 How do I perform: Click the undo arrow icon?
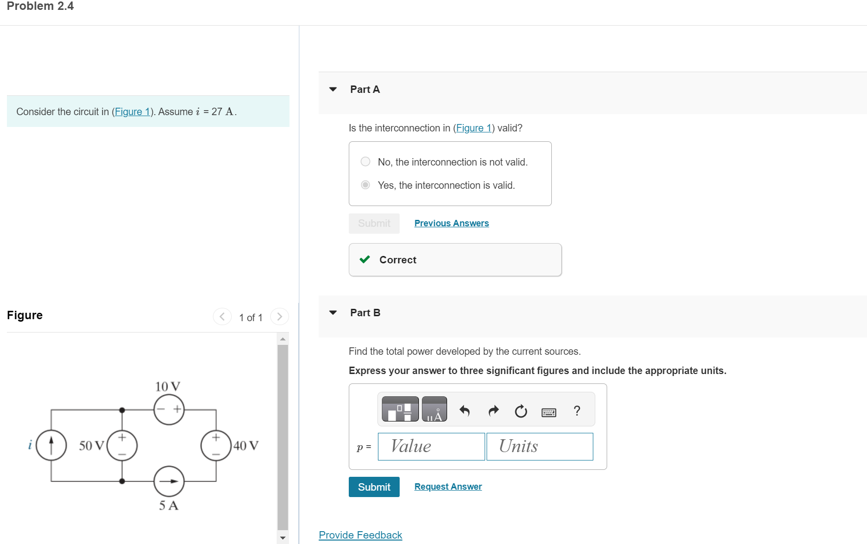click(x=464, y=411)
